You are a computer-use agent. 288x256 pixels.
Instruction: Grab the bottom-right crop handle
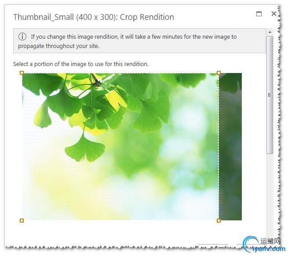219,220
